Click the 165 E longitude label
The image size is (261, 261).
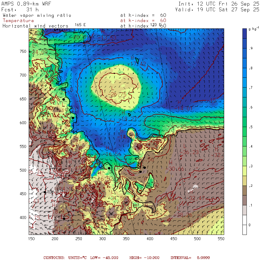click(80, 25)
